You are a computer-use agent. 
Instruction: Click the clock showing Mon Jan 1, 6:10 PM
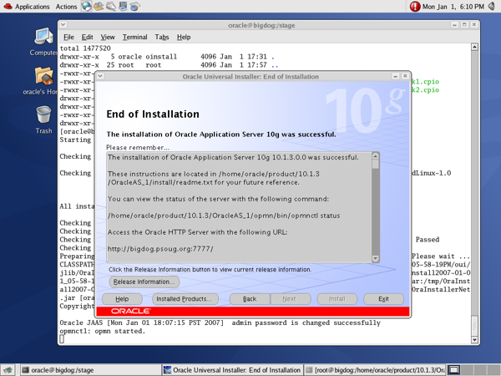point(453,7)
